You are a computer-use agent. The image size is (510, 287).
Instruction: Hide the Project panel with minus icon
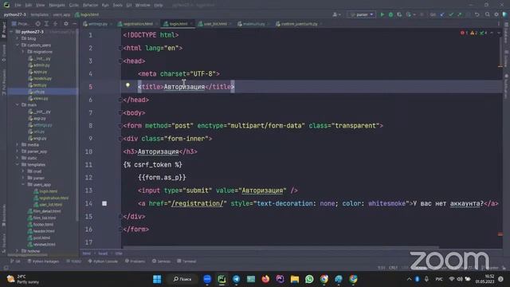click(74, 24)
